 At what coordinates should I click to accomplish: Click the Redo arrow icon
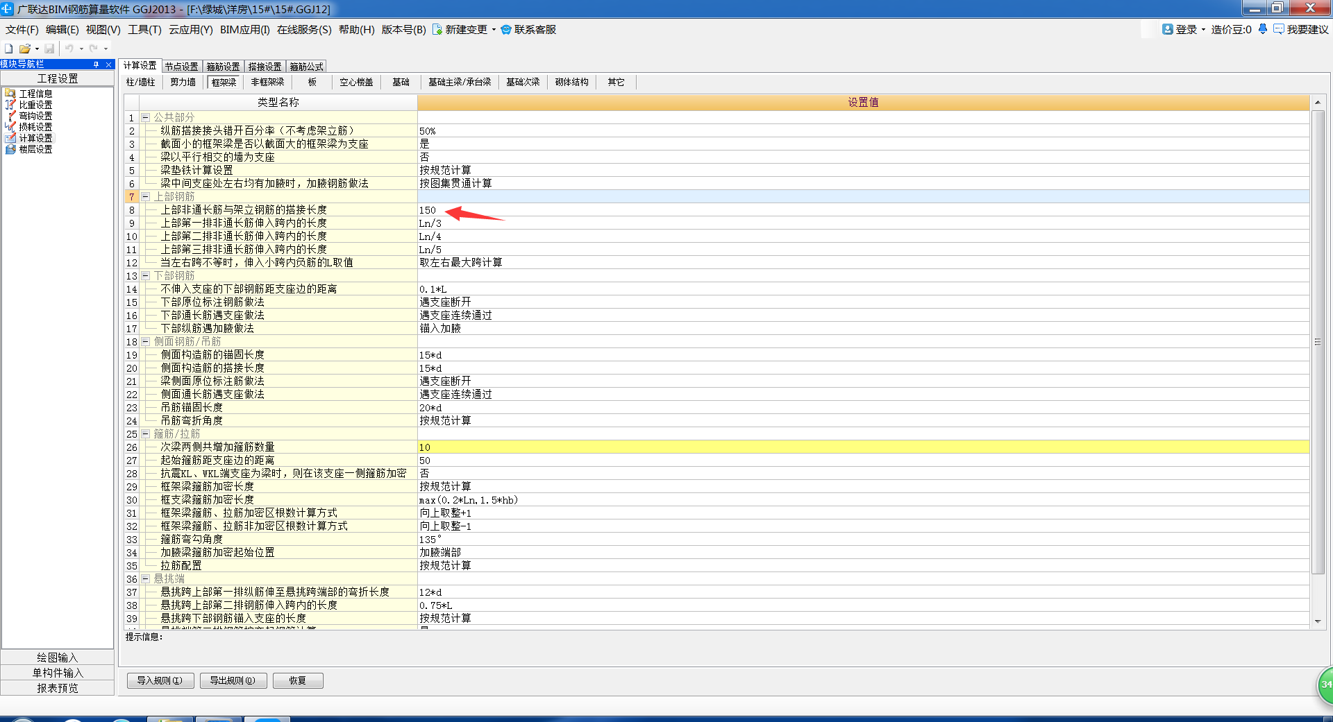point(94,49)
